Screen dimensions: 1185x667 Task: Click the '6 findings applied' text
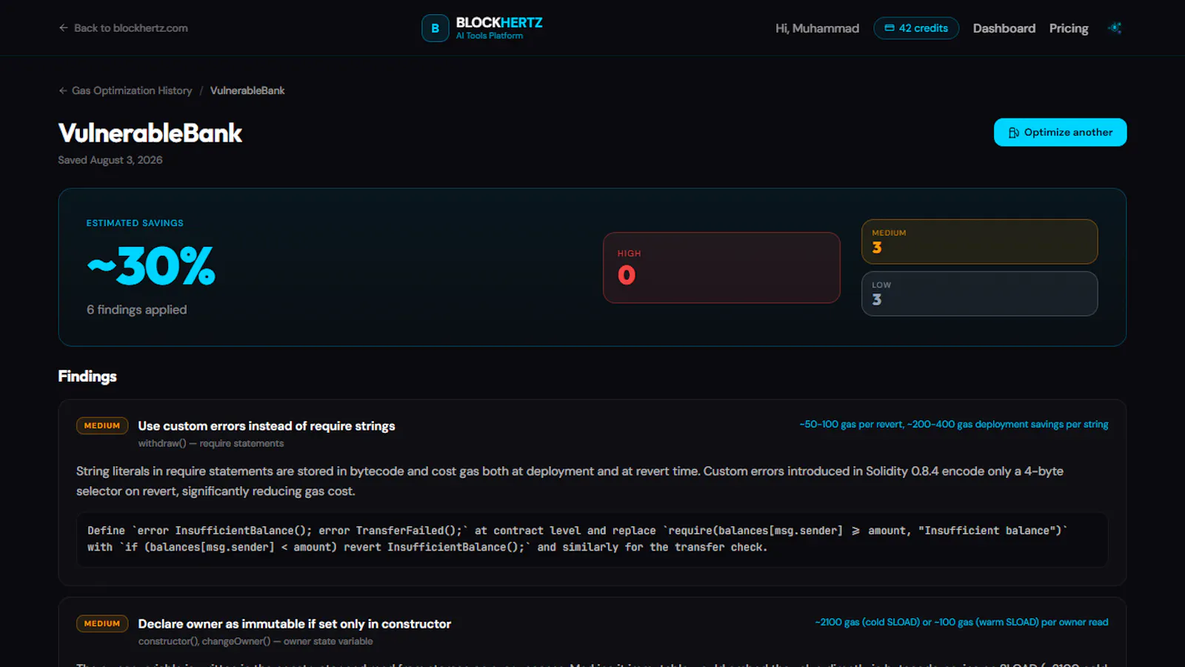point(137,310)
